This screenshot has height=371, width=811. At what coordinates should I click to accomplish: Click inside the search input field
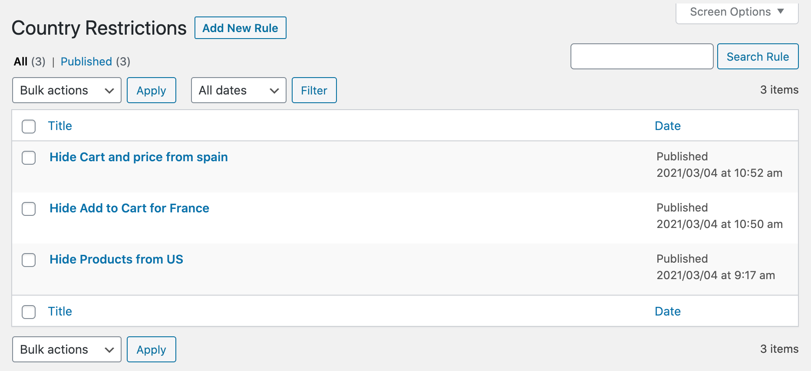tap(642, 56)
